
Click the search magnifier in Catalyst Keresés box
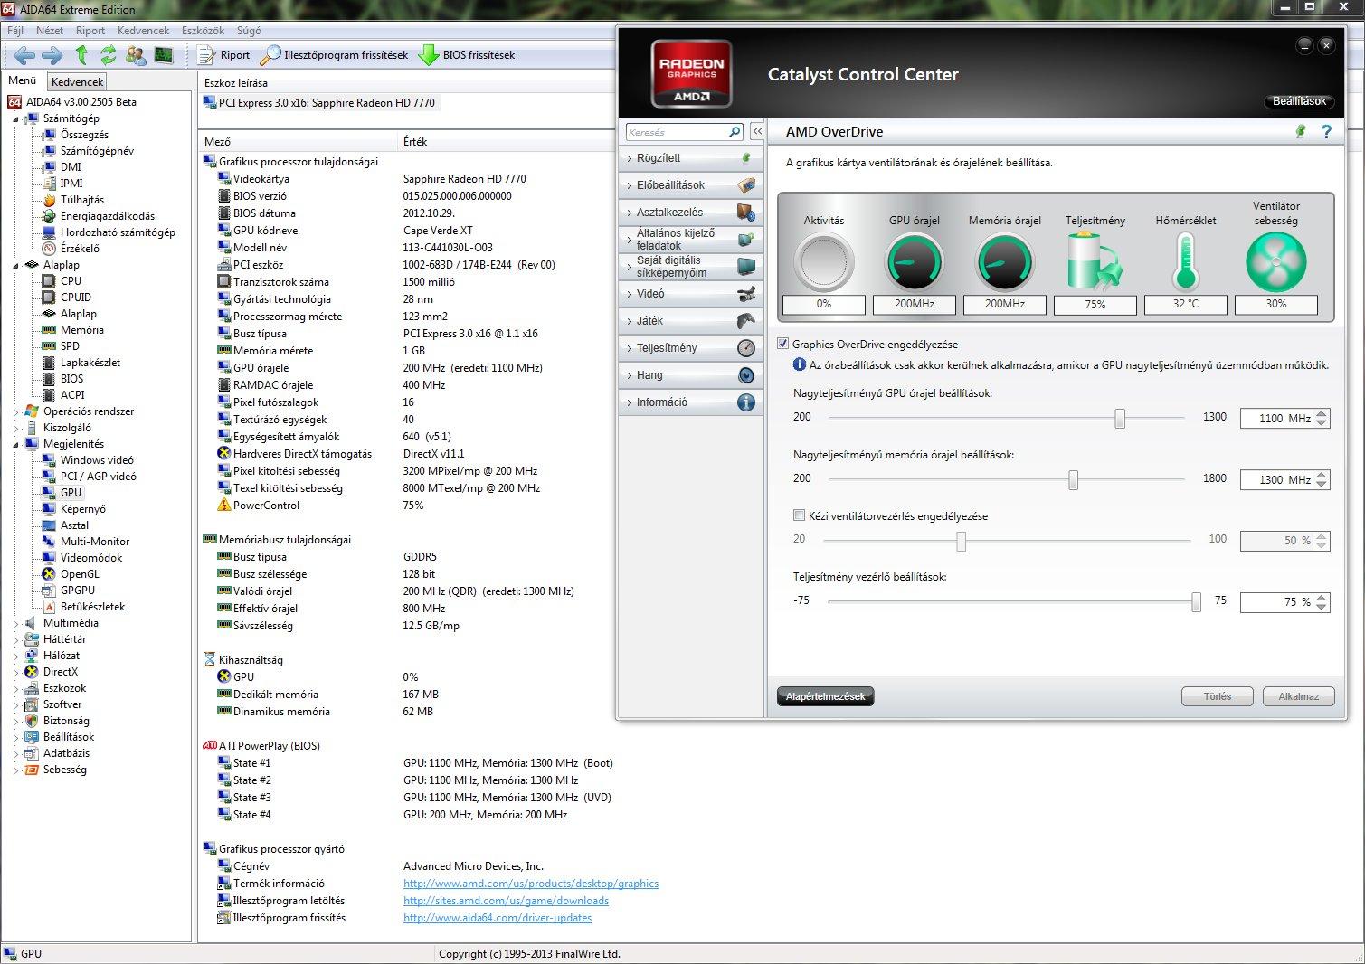coord(735,132)
